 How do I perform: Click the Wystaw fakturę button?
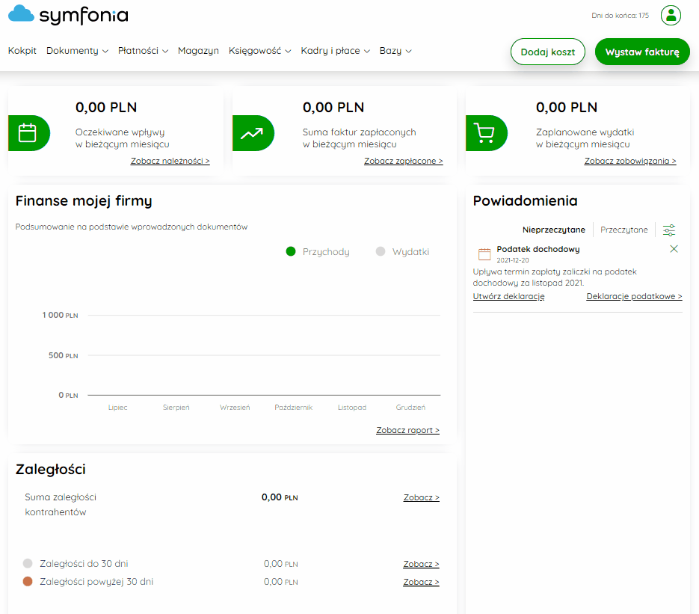tap(642, 52)
